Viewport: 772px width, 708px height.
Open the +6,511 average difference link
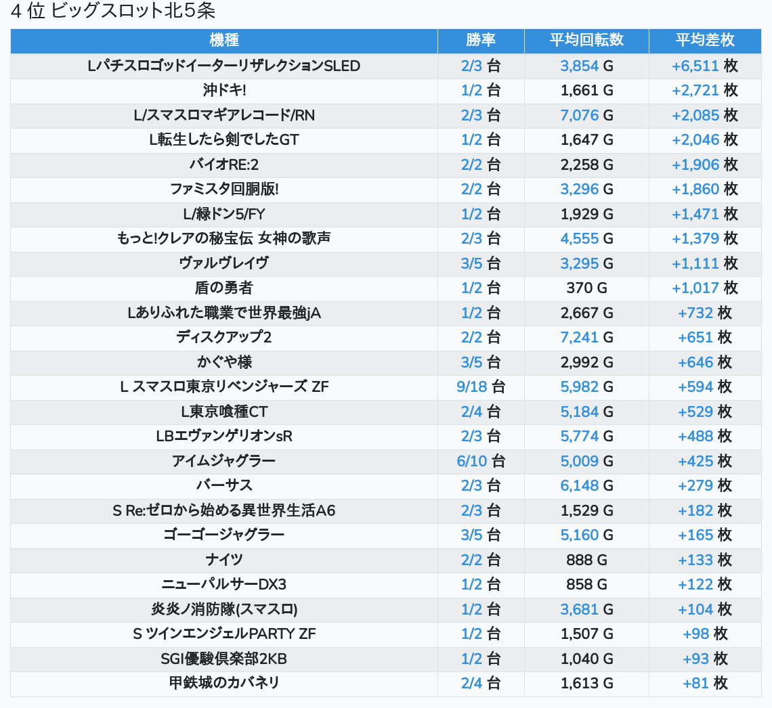pyautogui.click(x=695, y=66)
